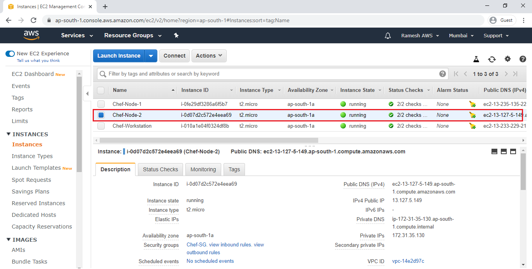
Task: View site security lock info
Action: point(49,20)
